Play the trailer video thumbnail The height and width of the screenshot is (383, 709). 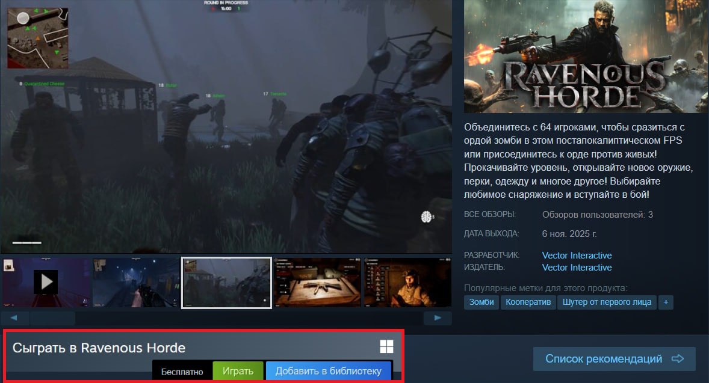[46, 282]
